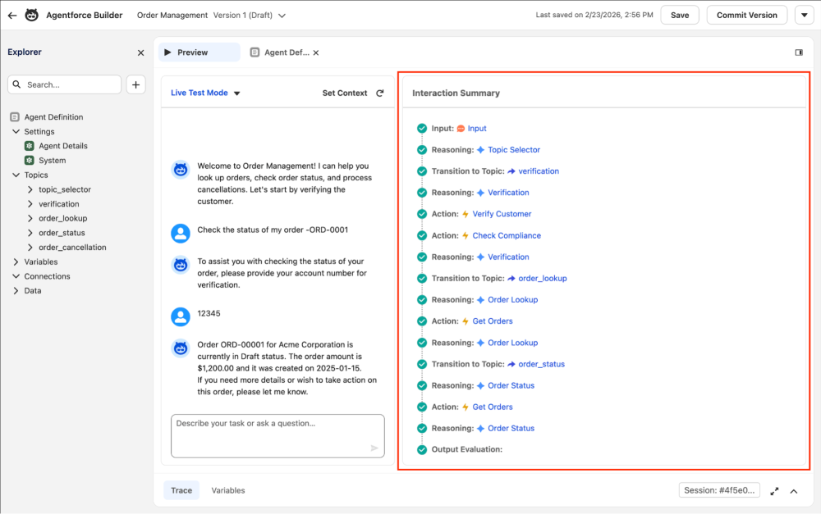Screen dimensions: 821x514
Task: Click the back arrow in the top bar
Action: coord(12,15)
